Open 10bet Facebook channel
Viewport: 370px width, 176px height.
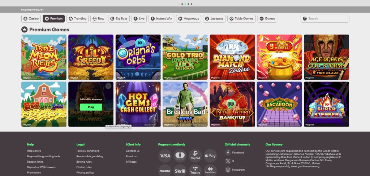(235, 153)
